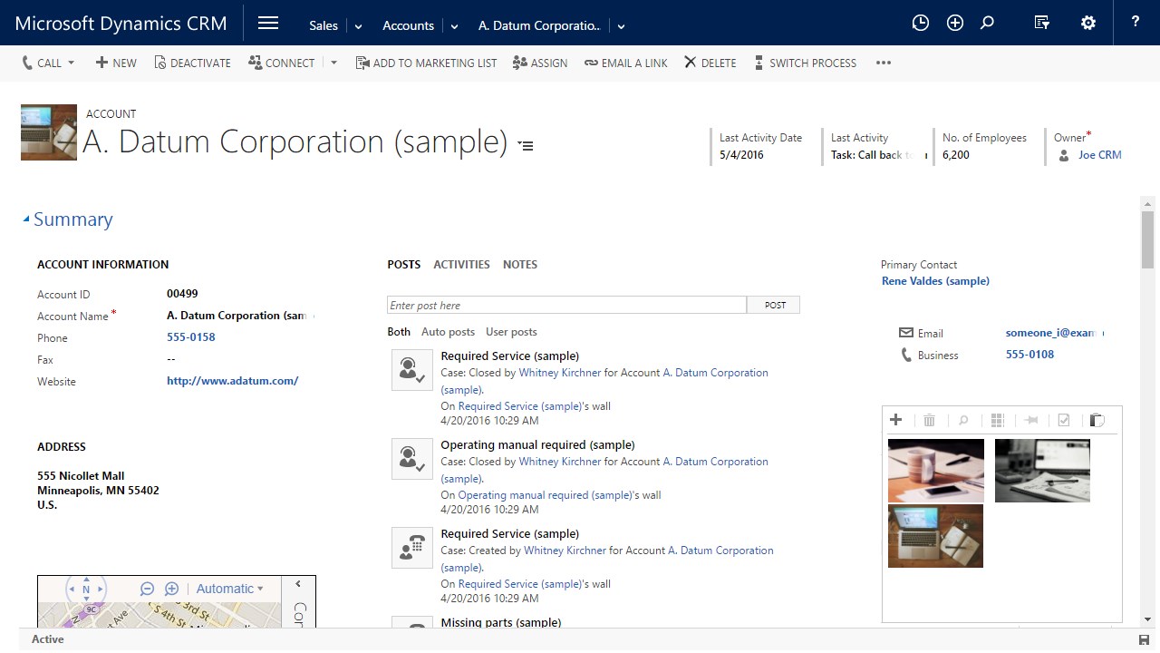Image resolution: width=1160 pixels, height=653 pixels.
Task: Go to Sales in navigation bar
Action: click(324, 25)
